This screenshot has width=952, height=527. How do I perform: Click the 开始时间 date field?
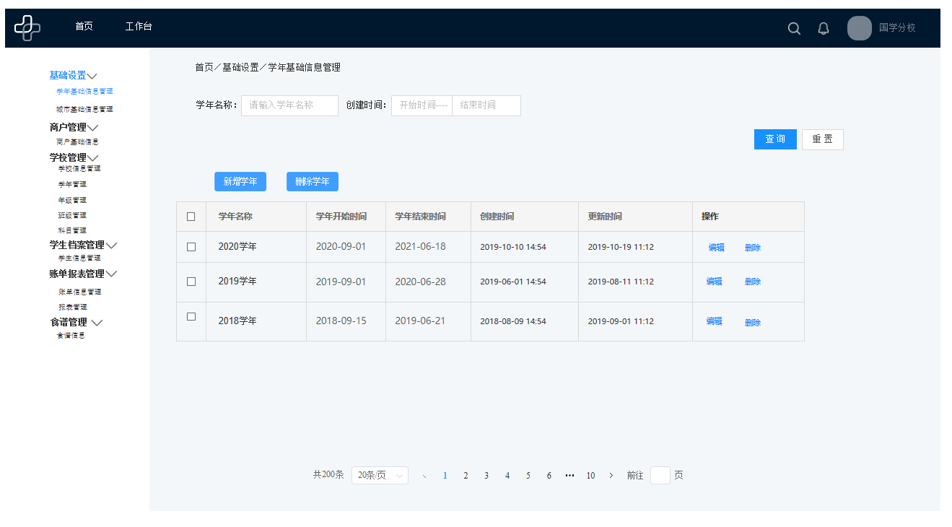[422, 105]
